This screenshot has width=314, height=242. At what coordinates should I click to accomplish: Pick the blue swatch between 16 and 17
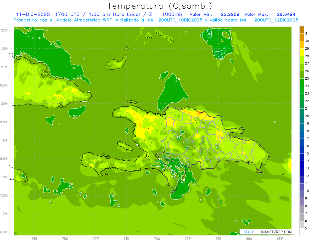[x=302, y=142]
